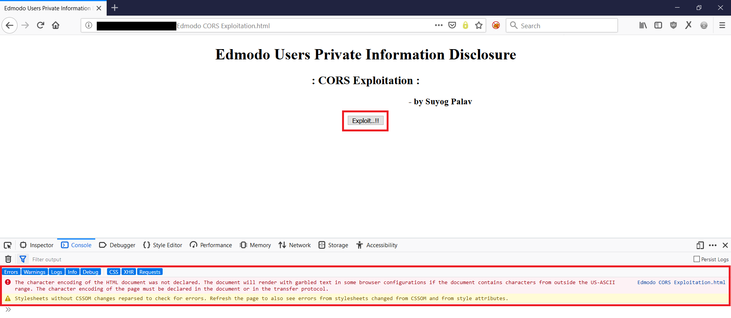
Task: Open the Firefox hamburger menu
Action: (x=722, y=26)
